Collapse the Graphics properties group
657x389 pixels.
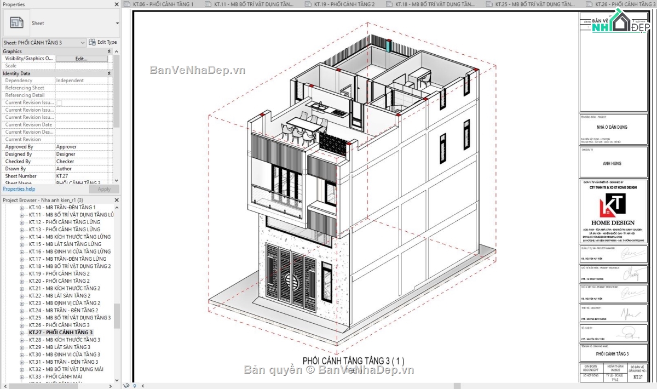109,51
